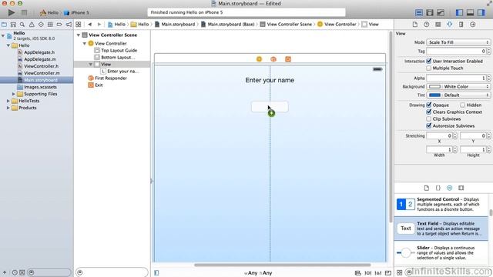
Task: Click the Hello folder in jump bar
Action: point(139,24)
